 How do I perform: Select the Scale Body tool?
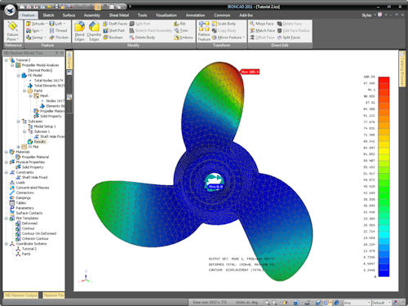(x=224, y=24)
